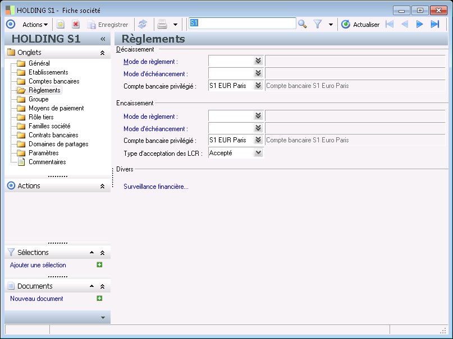
Task: Click the Documents header page icon
Action: 11,286
